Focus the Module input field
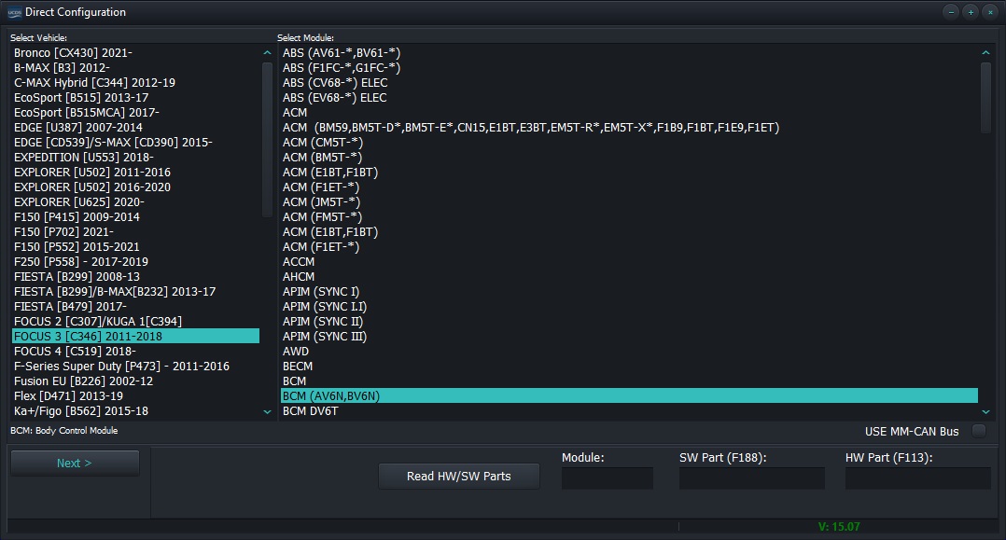The height and width of the screenshot is (540, 1006). [x=607, y=478]
